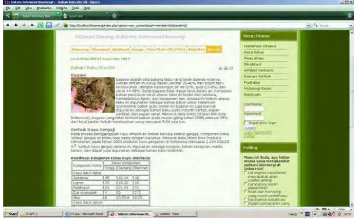
Task: Click the Biodiesel navigation link
Action: tap(120, 49)
